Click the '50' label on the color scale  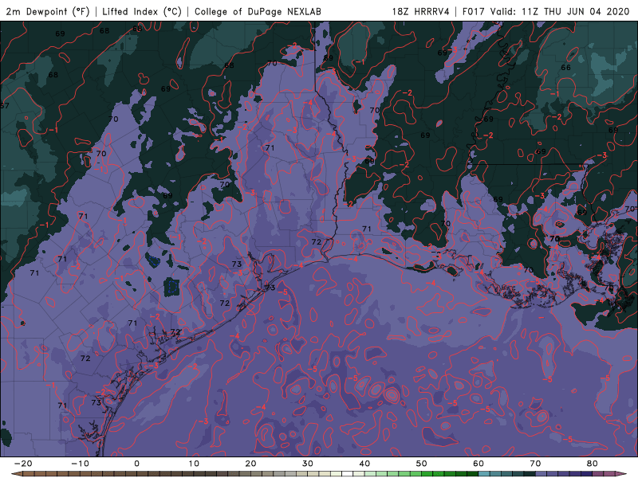pyautogui.click(x=422, y=464)
